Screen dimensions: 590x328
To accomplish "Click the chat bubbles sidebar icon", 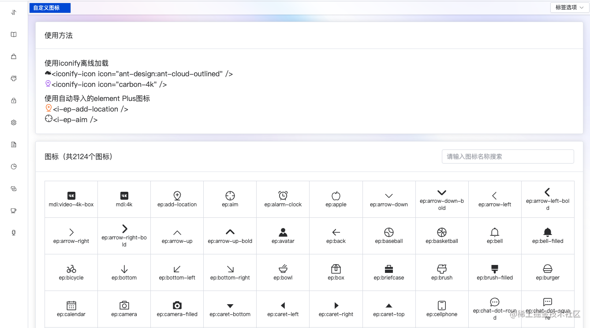I will (x=14, y=189).
